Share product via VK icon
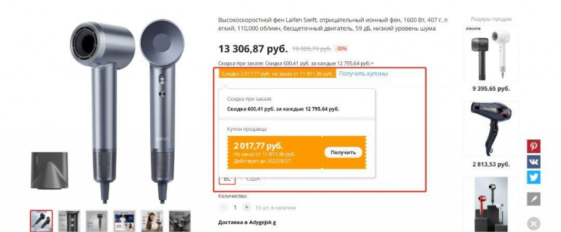 [x=534, y=162]
